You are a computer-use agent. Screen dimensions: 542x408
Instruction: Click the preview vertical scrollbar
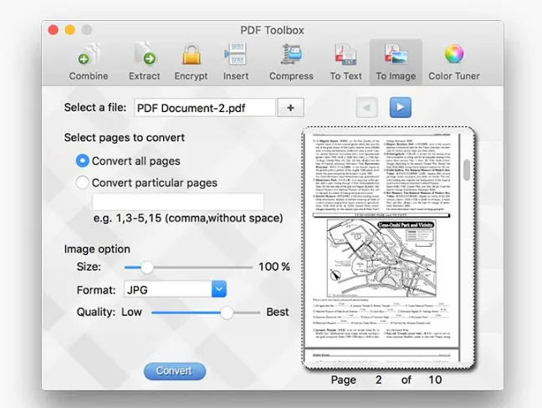tap(467, 170)
